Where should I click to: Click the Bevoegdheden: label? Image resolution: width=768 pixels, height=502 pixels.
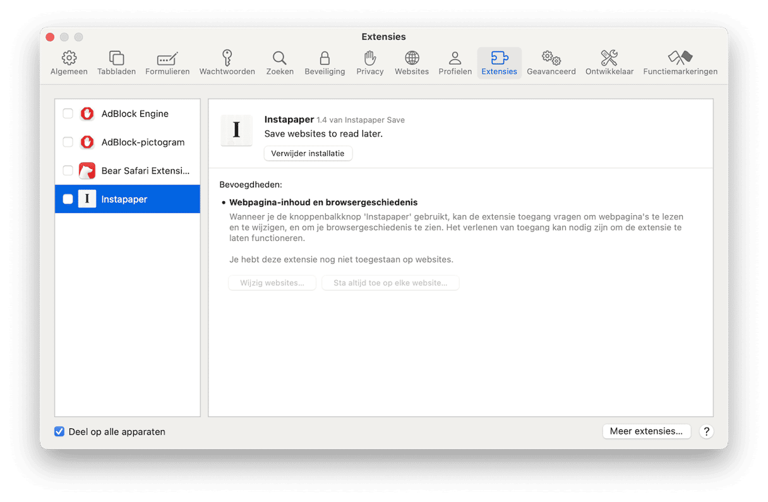point(251,185)
